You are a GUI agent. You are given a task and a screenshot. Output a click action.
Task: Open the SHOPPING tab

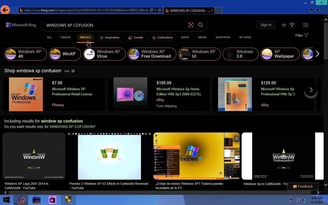223,37
